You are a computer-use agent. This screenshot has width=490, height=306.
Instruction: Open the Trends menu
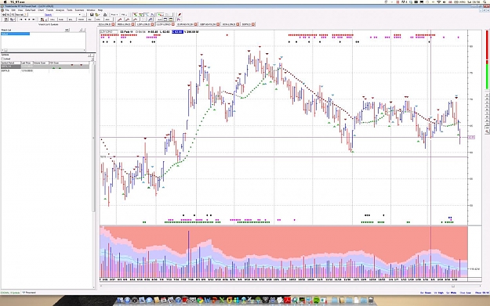coord(49,10)
